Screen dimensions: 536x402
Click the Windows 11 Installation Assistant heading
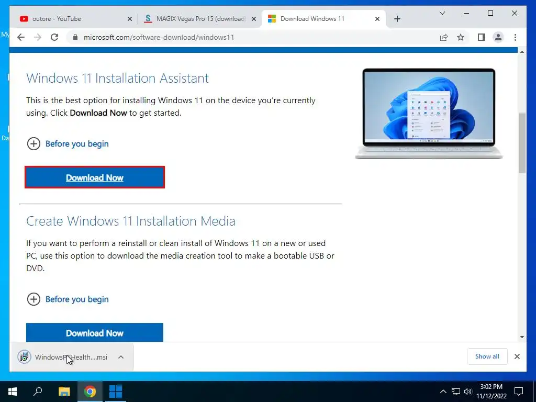pyautogui.click(x=117, y=79)
